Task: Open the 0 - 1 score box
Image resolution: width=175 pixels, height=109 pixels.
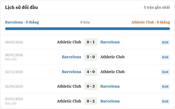Action: click(x=91, y=42)
